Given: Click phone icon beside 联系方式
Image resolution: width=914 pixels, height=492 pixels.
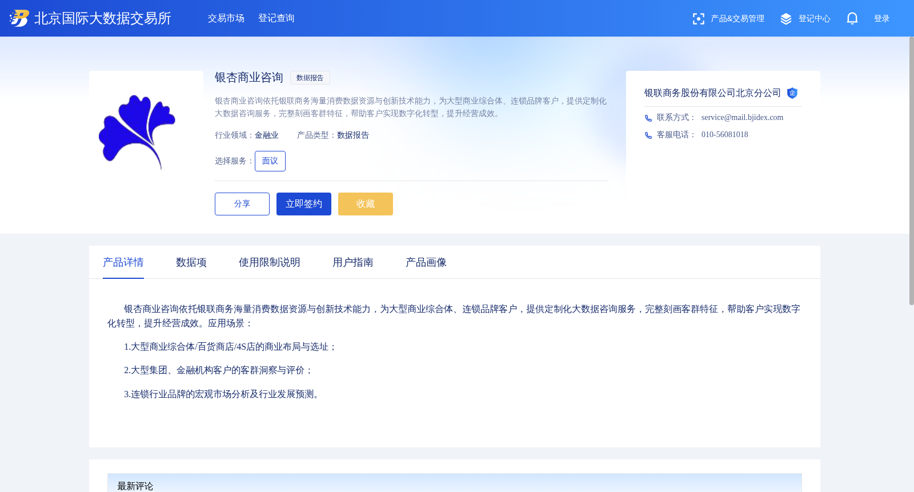Looking at the screenshot, I should pyautogui.click(x=648, y=118).
